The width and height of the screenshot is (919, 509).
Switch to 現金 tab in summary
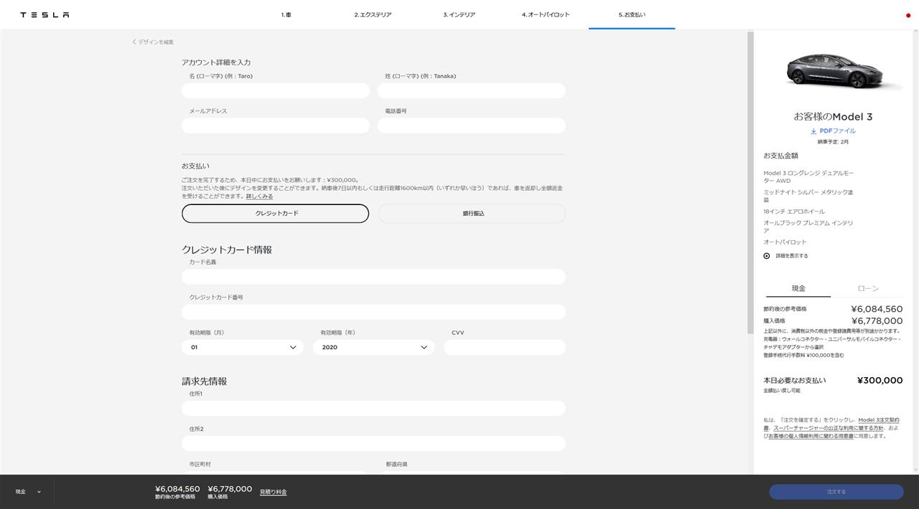[798, 288]
